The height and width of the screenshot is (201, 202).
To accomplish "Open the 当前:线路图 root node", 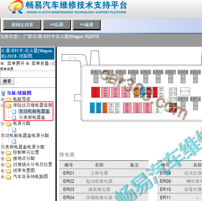I will pyautogui.click(x=19, y=93).
